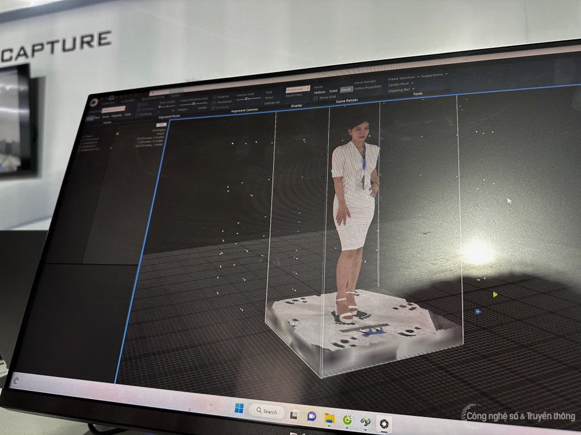
Task: Launch the green Cốc Cốc browser icon
Action: 347,419
